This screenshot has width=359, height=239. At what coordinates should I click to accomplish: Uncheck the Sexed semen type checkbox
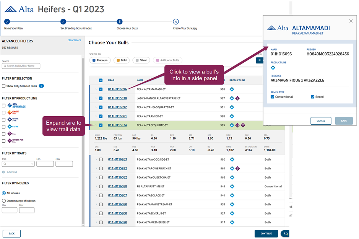pyautogui.click(x=312, y=97)
